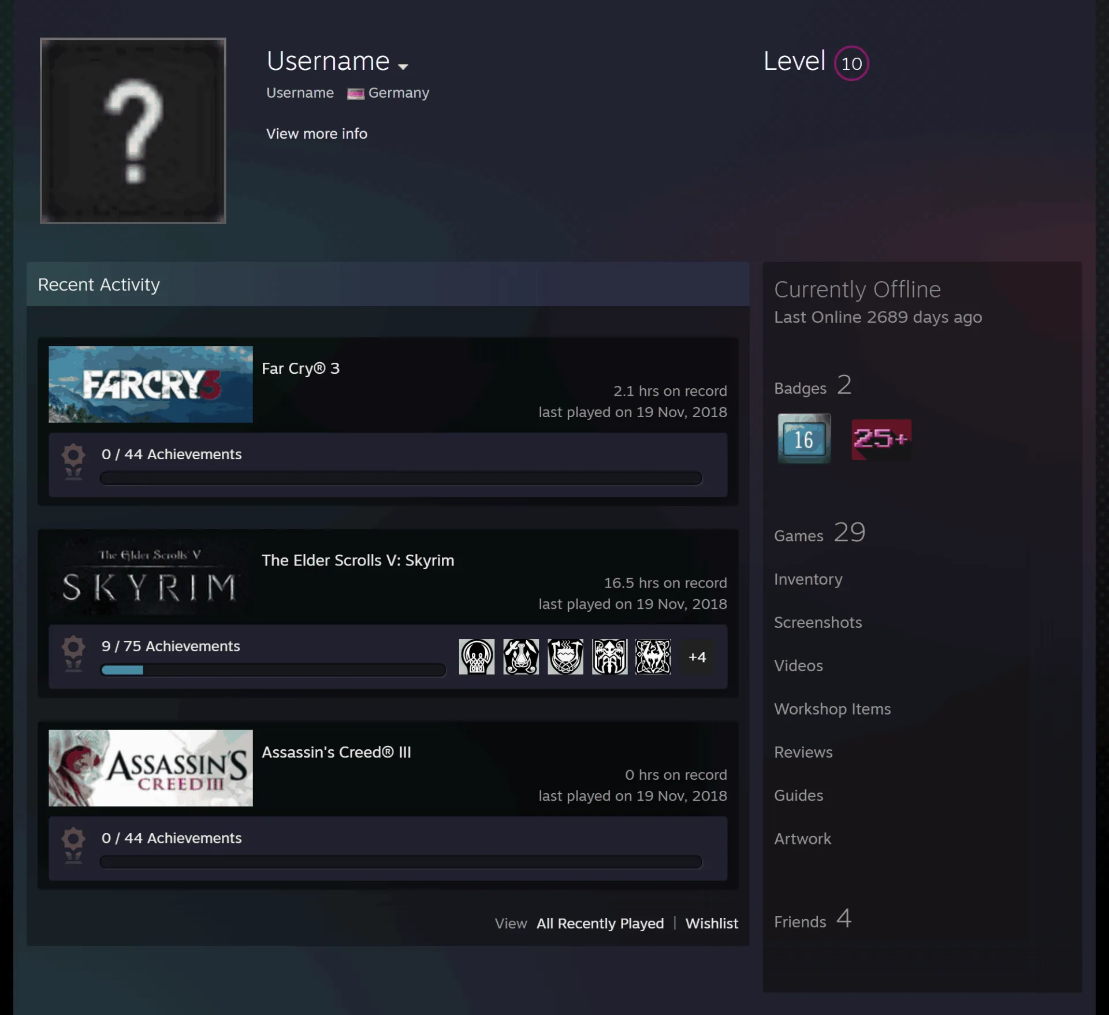Open the Assassin's Creed III game banner
Screen dimensions: 1109x1015
coord(151,768)
